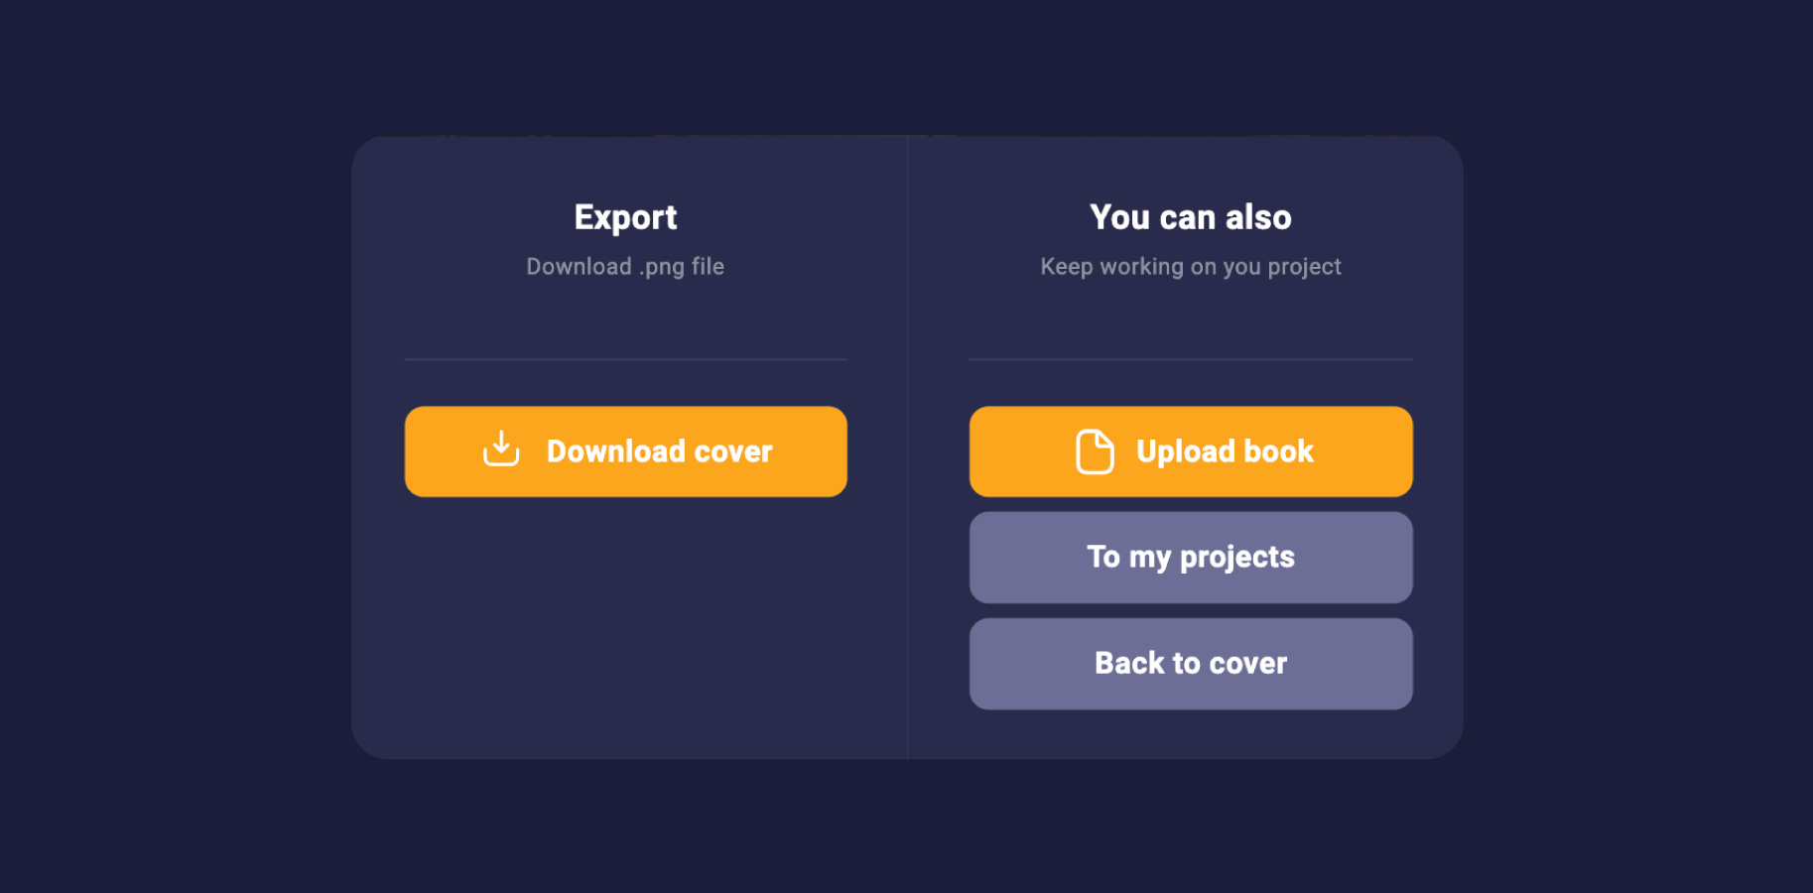The image size is (1813, 893).
Task: Click the "Download cover" text label
Action: pos(659,451)
